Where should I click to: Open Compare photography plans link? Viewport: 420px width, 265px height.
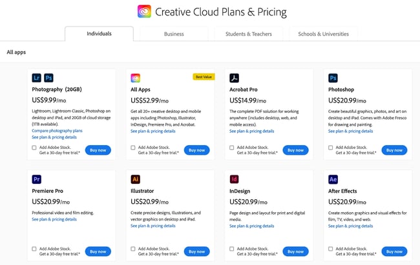[58, 131]
